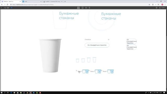167x94 pixels.
Task: Click the third empty cup outline near Radio
Action: point(109,72)
